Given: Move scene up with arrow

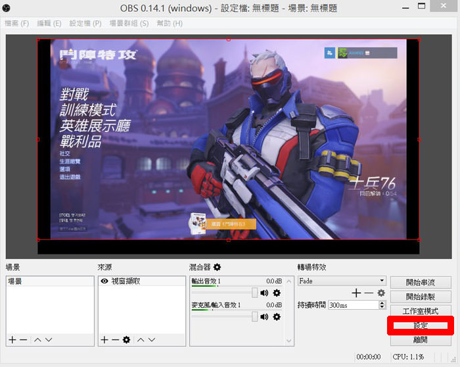Looking at the screenshot, I should 37,339.
